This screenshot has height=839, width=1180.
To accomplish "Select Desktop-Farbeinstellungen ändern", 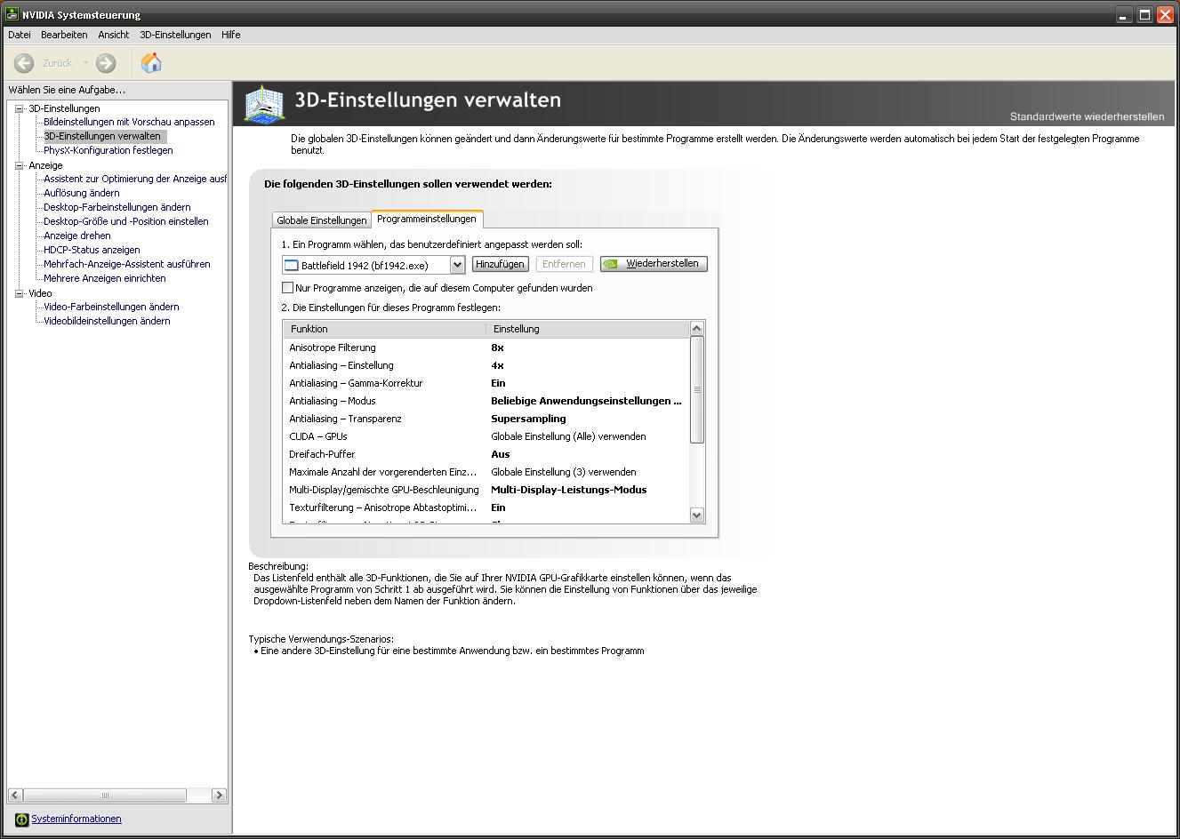I will (x=117, y=207).
